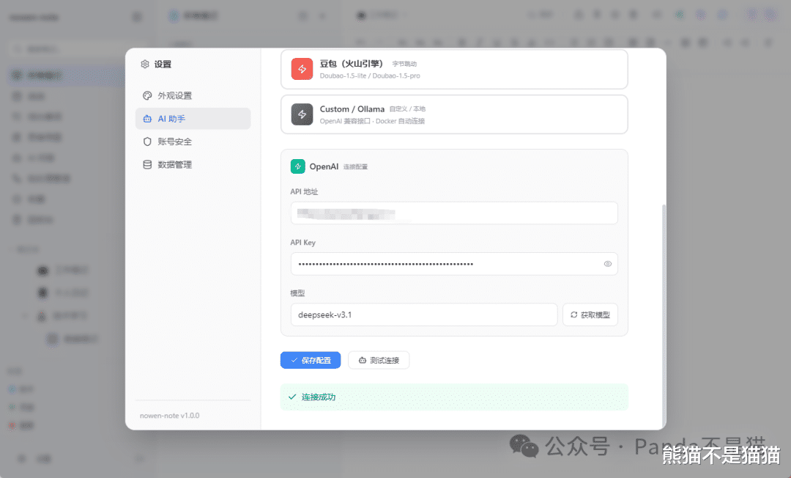Click the 连接成功 status message

pyautogui.click(x=454, y=397)
